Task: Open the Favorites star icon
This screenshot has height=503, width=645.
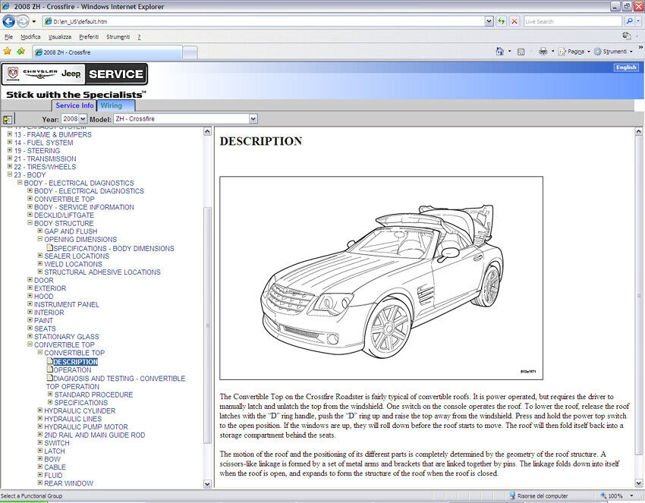Action: click(x=8, y=52)
